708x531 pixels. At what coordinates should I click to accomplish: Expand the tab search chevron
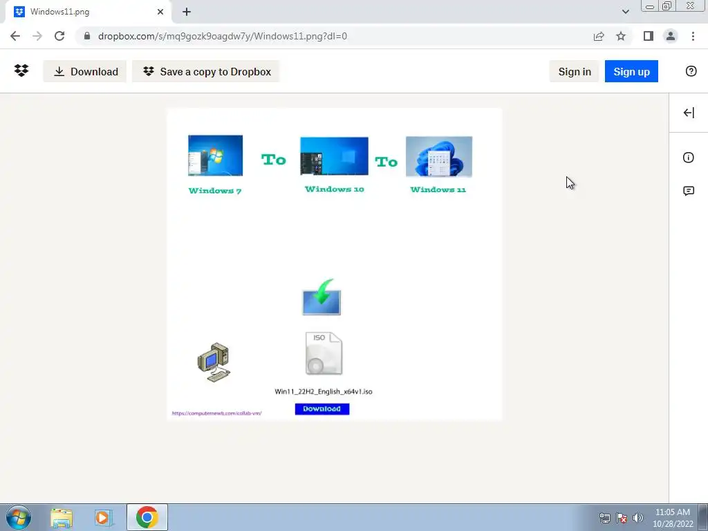(625, 12)
